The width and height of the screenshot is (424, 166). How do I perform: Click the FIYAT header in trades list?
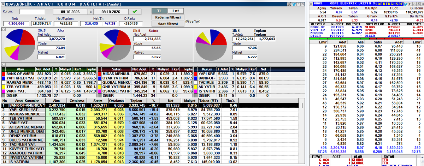click(319, 156)
